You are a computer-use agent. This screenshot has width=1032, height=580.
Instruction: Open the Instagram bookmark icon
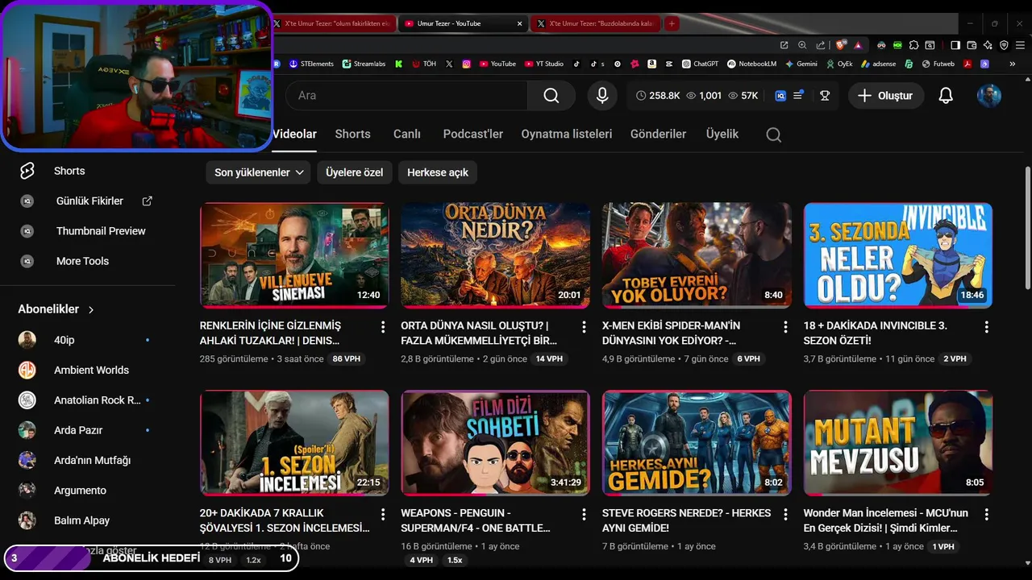click(466, 64)
